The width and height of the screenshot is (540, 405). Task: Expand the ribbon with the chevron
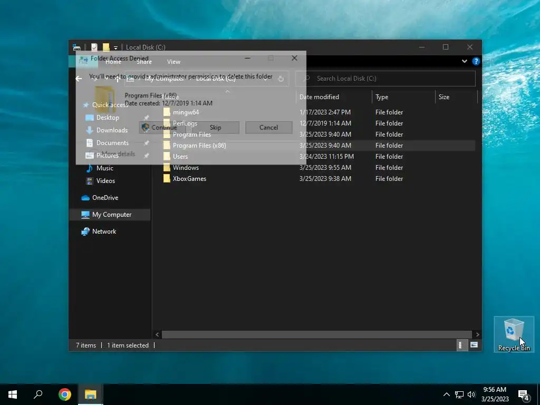click(x=464, y=61)
